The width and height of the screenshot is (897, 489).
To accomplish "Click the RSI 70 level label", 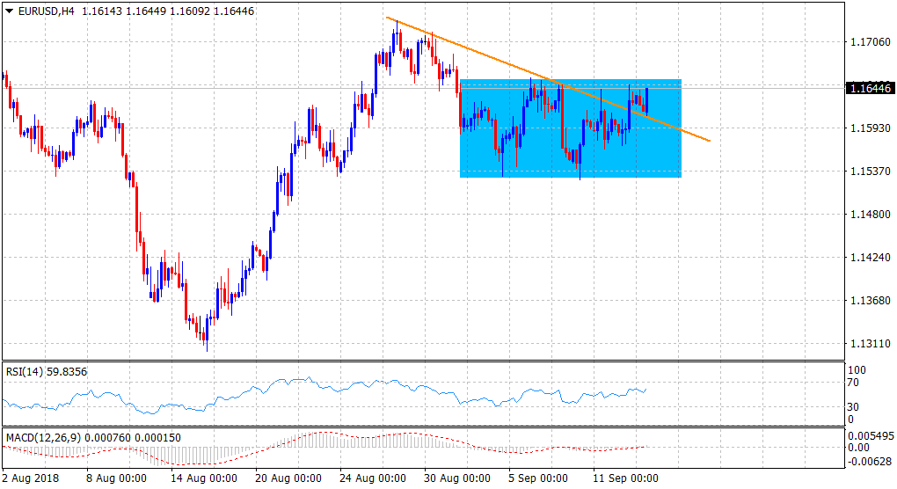I will 854,383.
